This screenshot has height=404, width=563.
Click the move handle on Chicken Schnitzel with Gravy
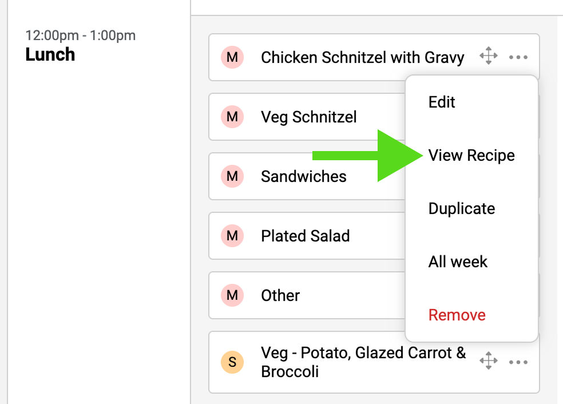click(488, 57)
